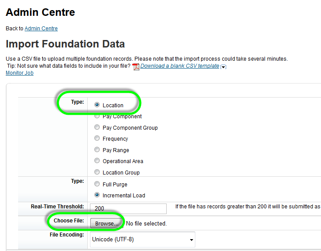Click the Real-Time Threshold input field
Image resolution: width=321 pixels, height=251 pixels.
tap(128, 208)
